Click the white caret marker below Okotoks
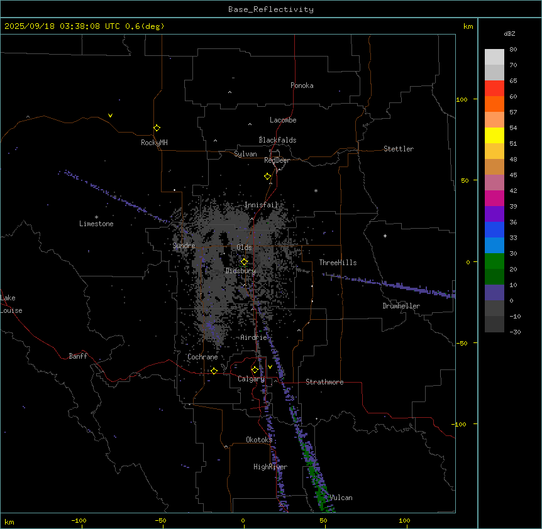 click(x=226, y=447)
